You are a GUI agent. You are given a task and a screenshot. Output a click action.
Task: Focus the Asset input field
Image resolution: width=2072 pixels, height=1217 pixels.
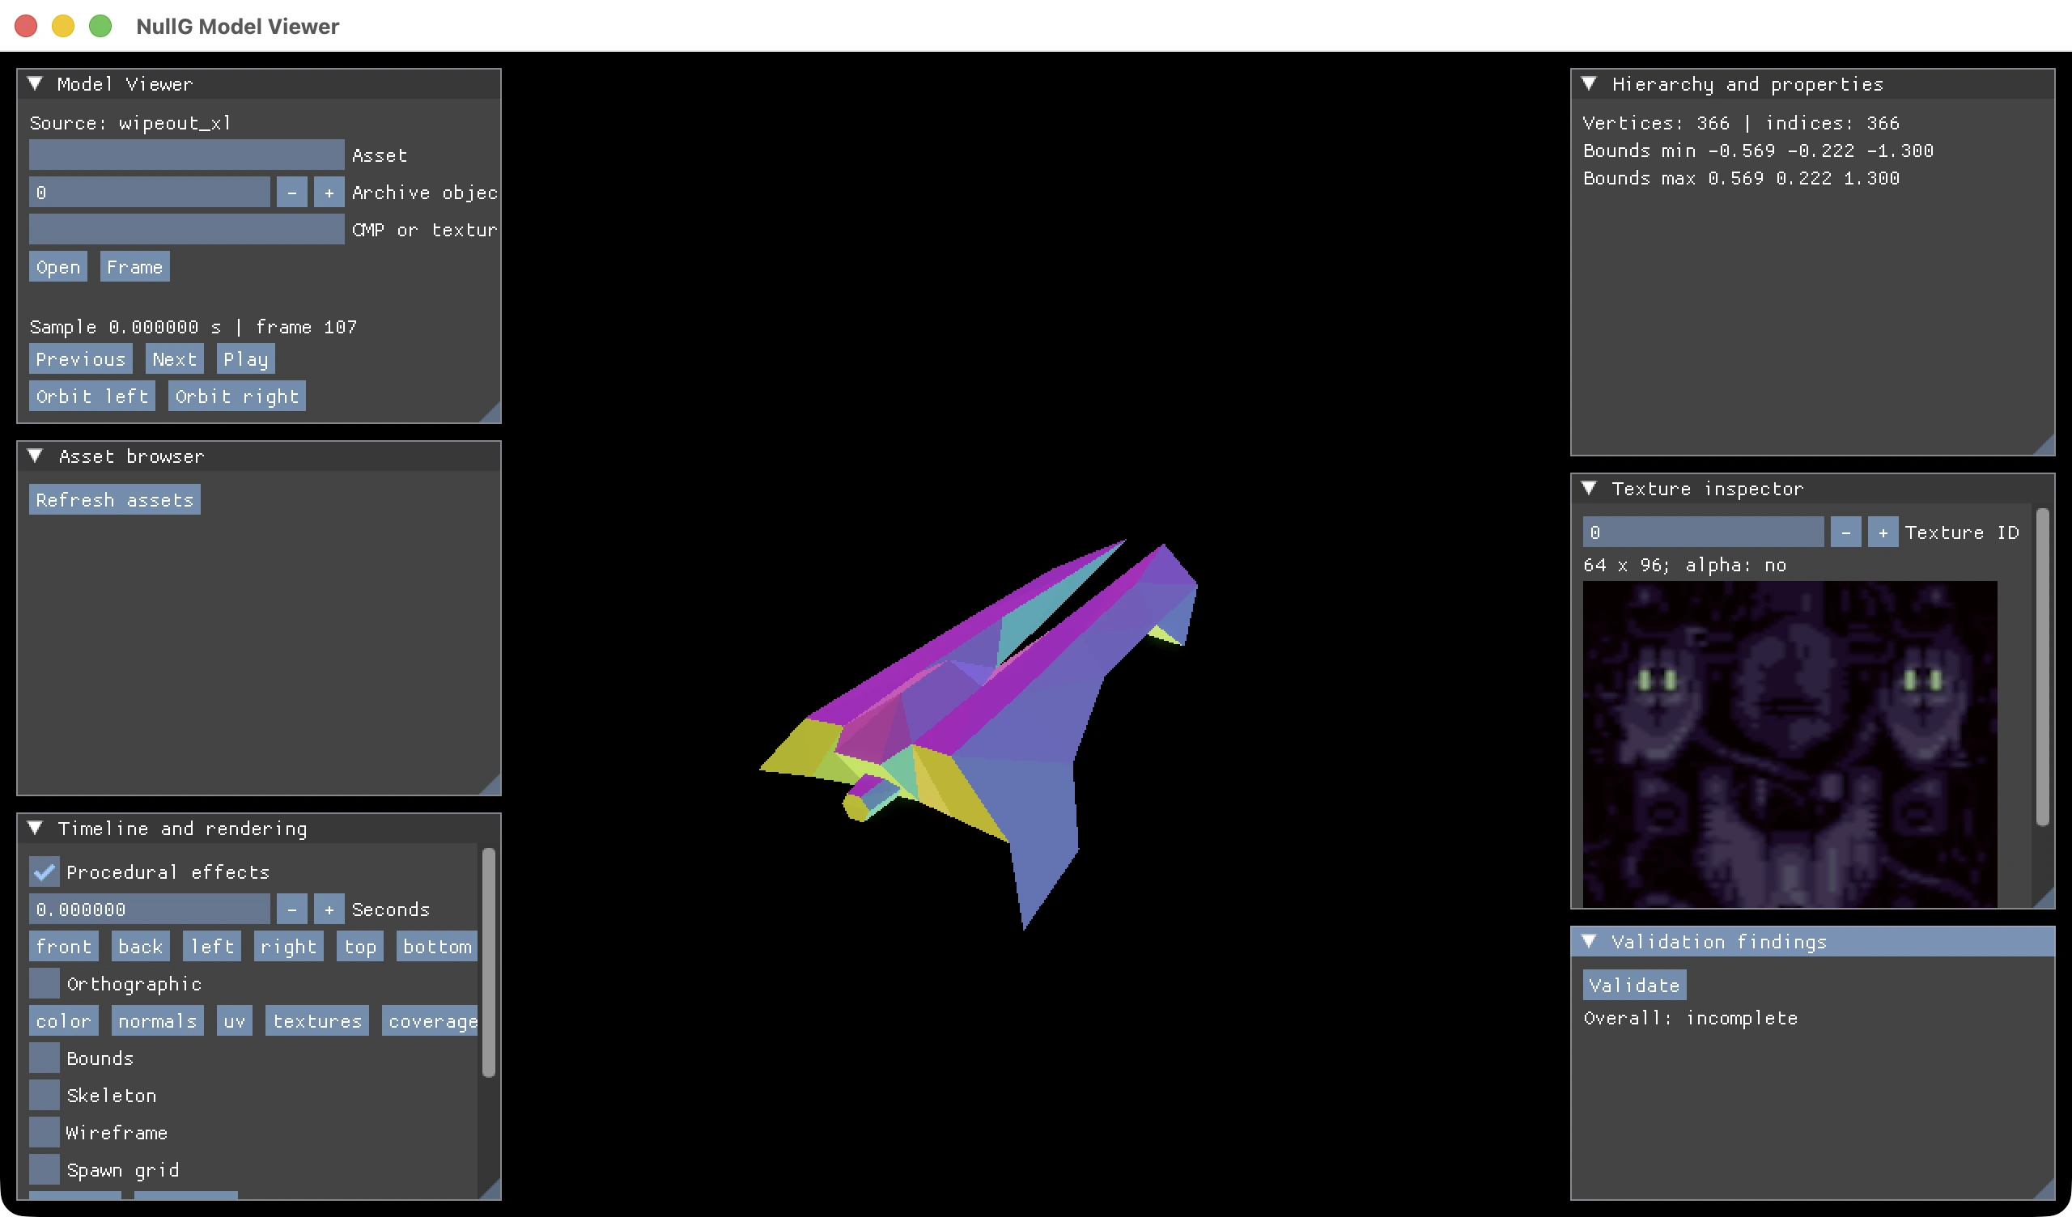coord(187,155)
